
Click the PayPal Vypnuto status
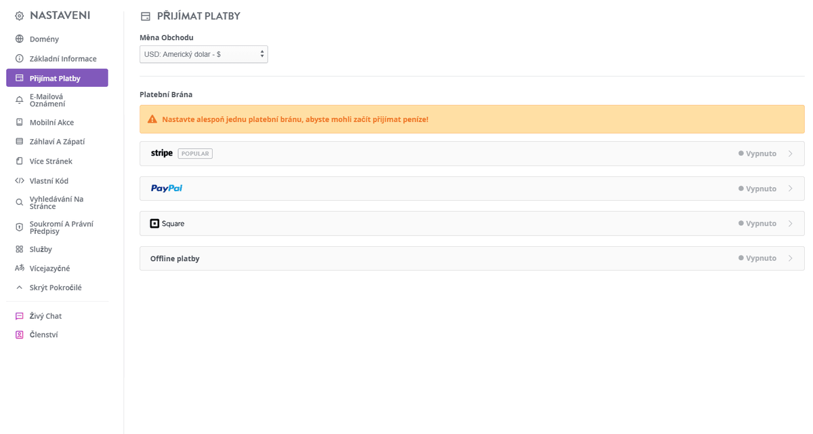coord(757,189)
